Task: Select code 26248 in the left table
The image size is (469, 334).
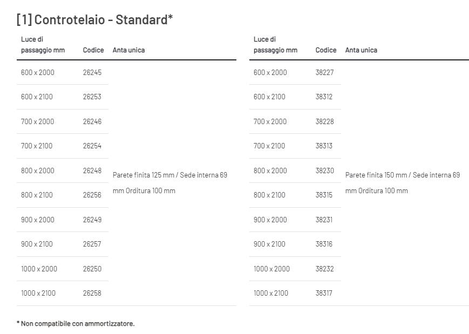Action: 92,171
